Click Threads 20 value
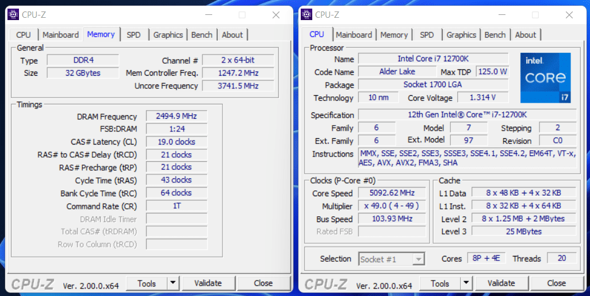Screen dimensions: 590x296 point(562,258)
